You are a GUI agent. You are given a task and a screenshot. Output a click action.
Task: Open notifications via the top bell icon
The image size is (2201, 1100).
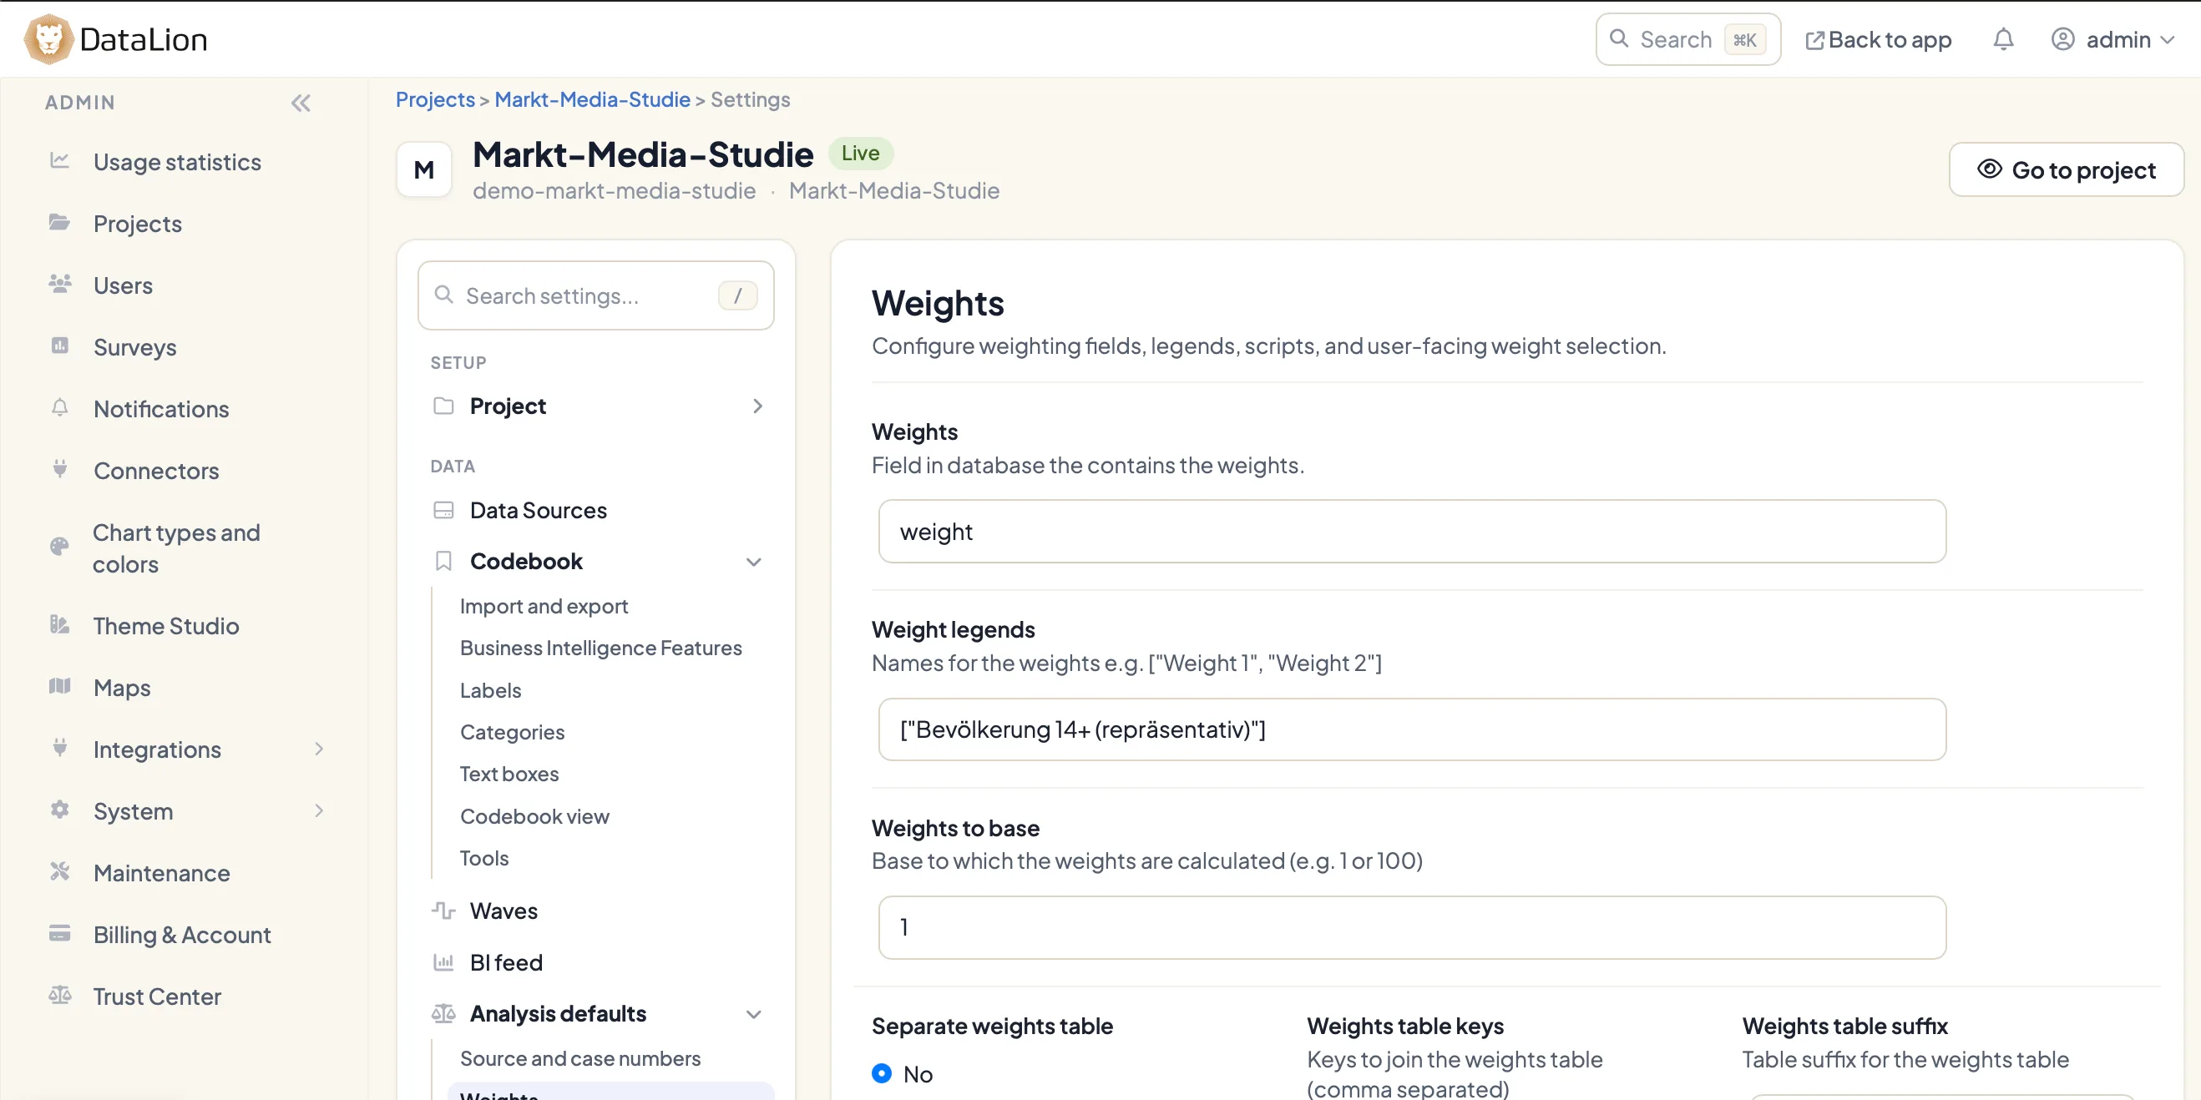[2004, 39]
